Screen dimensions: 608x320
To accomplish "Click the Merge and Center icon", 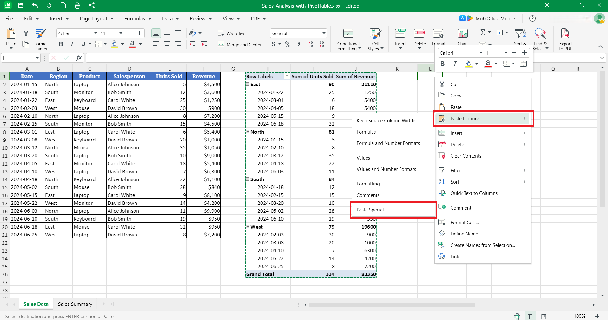I will (221, 44).
